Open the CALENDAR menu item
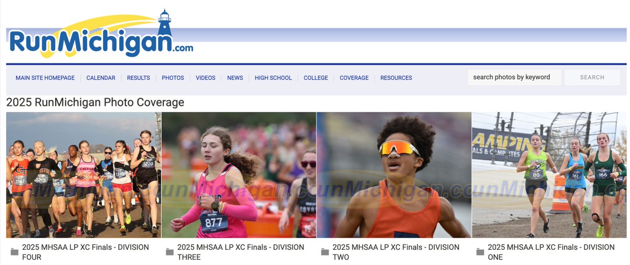This screenshot has width=630, height=265. (101, 78)
